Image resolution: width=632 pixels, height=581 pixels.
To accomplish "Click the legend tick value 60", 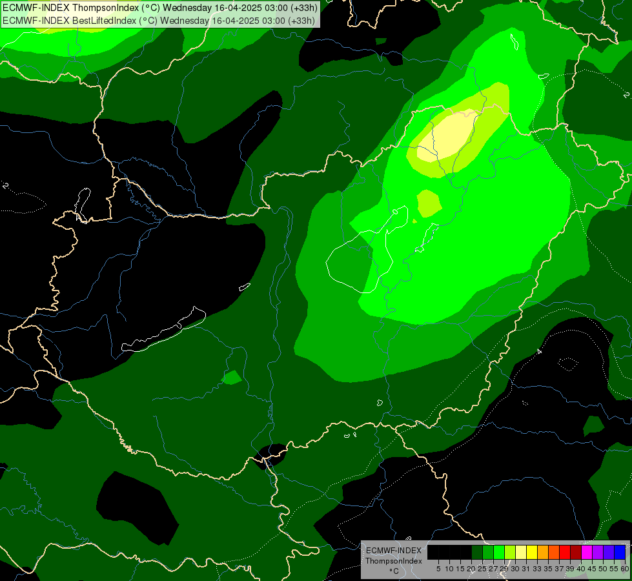I will (625, 569).
